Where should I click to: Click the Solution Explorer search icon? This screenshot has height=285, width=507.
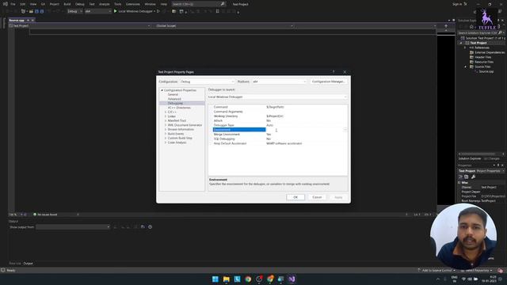[x=500, y=32]
